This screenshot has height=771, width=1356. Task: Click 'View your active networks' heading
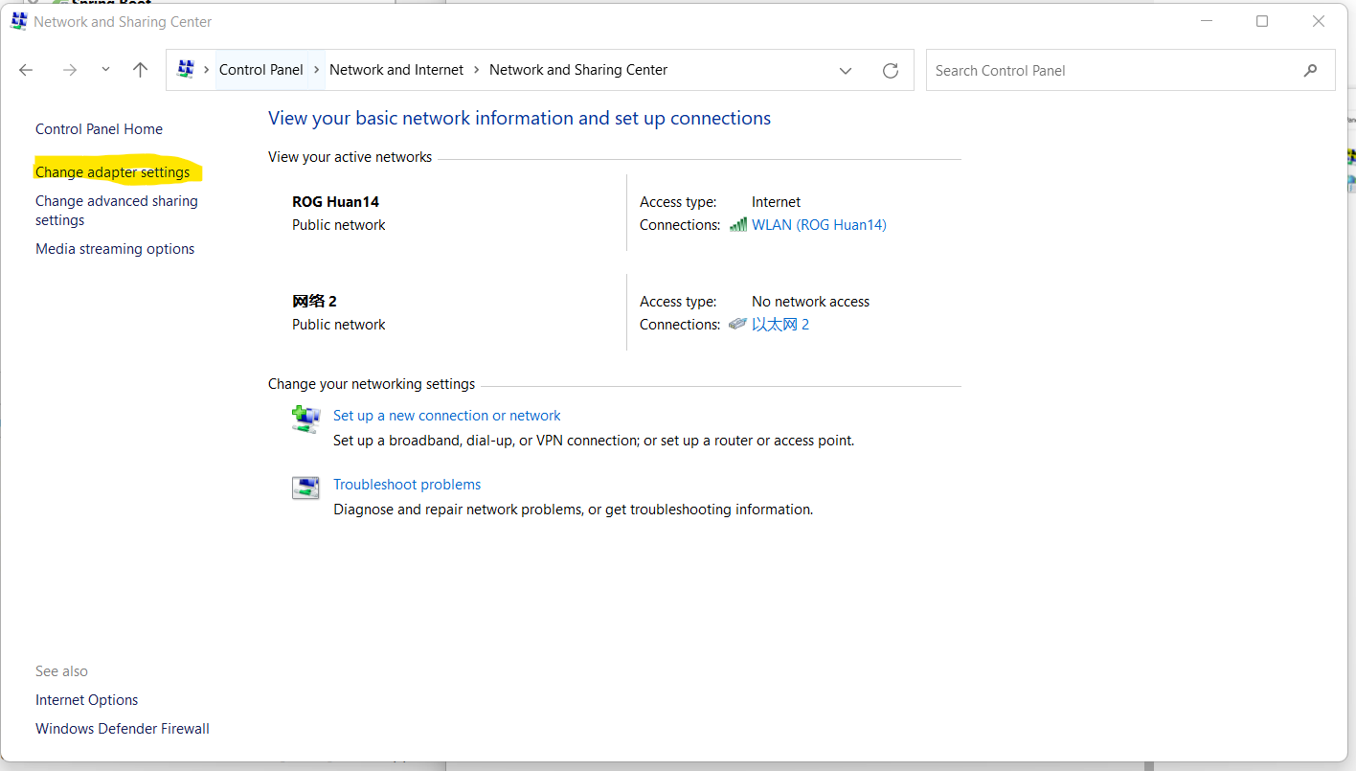point(350,157)
